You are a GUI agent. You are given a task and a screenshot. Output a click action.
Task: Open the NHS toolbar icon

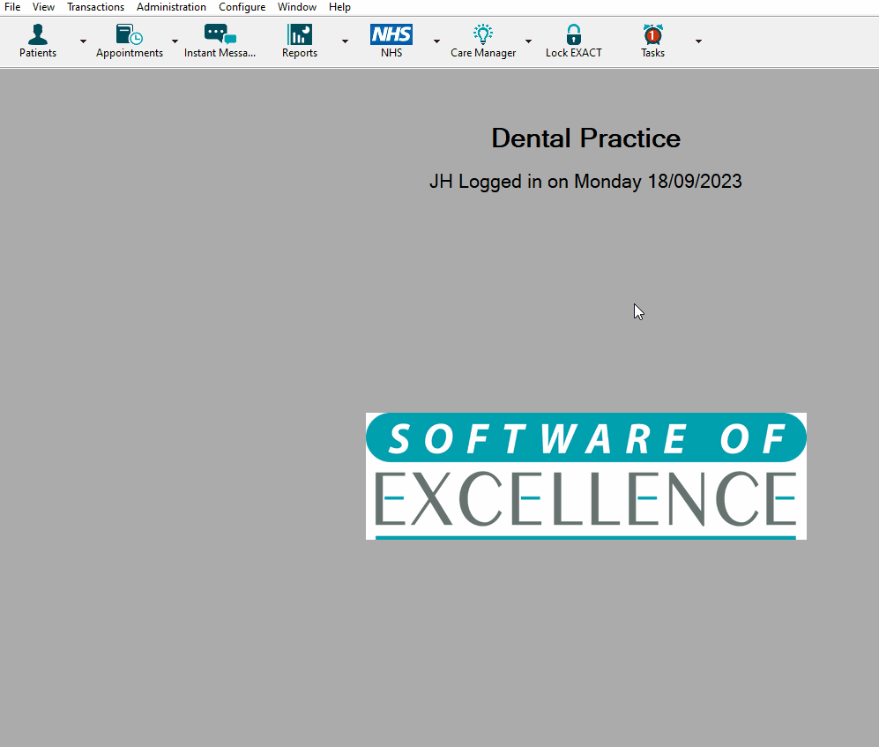[391, 35]
